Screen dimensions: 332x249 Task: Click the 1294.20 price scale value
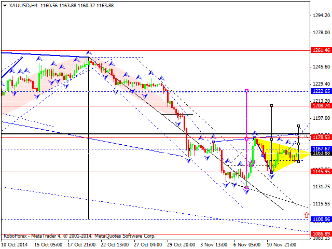(322, 16)
